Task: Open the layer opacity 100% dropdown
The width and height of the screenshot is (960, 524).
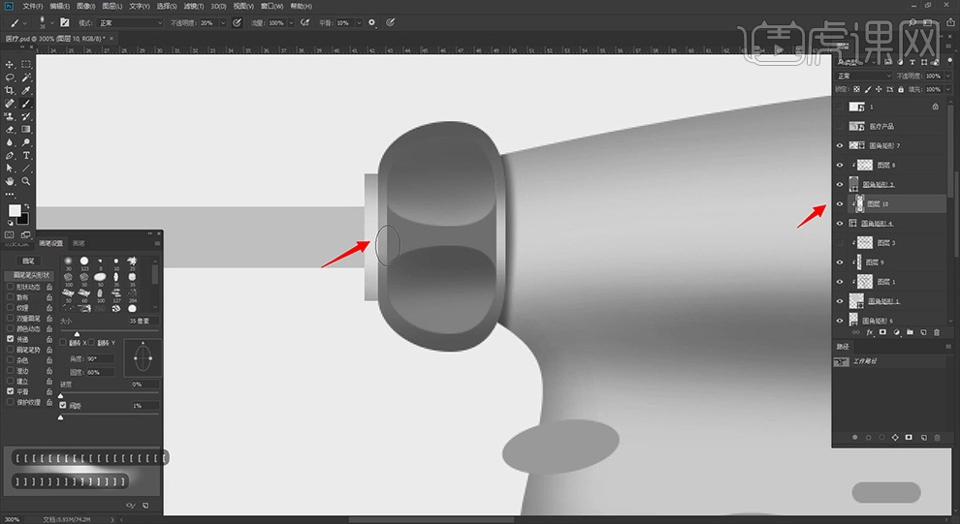Action: 948,76
